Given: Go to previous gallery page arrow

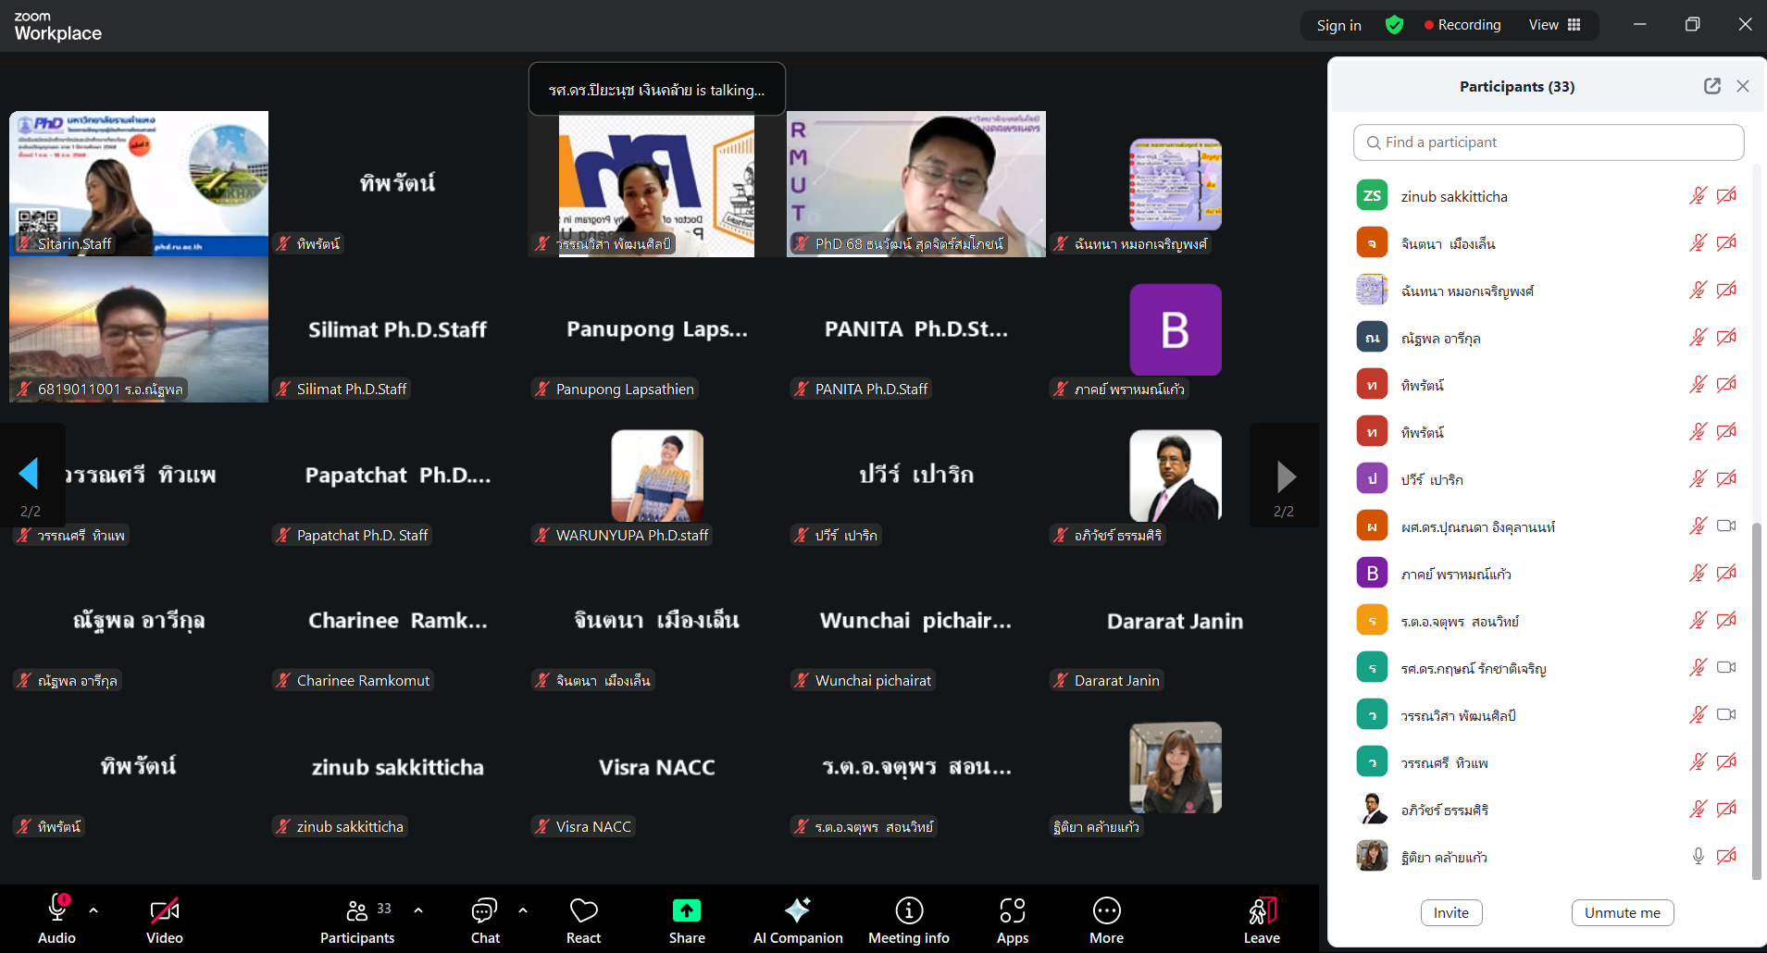Looking at the screenshot, I should click(x=31, y=475).
